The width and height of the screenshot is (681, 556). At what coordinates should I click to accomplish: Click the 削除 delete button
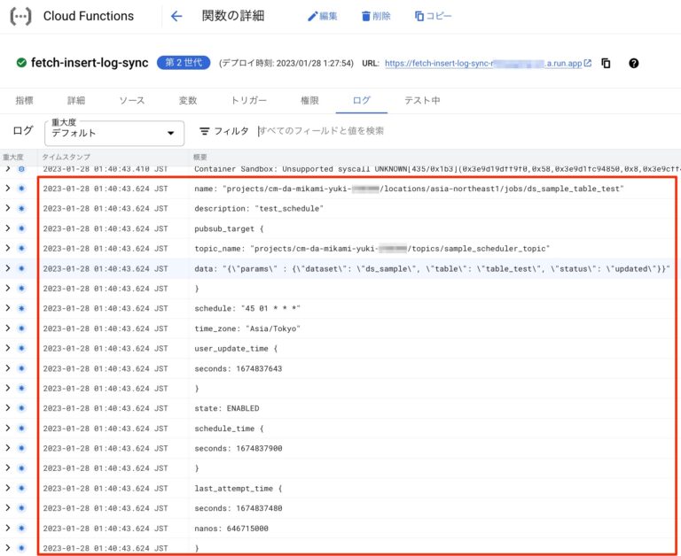[x=376, y=16]
